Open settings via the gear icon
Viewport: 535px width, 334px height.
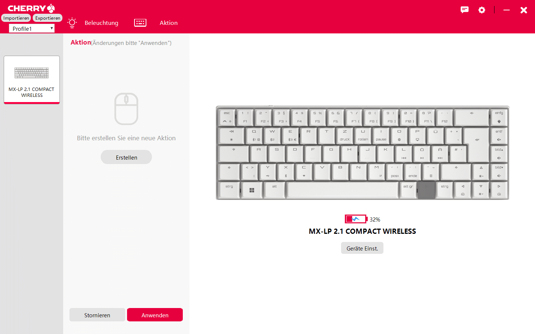(x=482, y=10)
